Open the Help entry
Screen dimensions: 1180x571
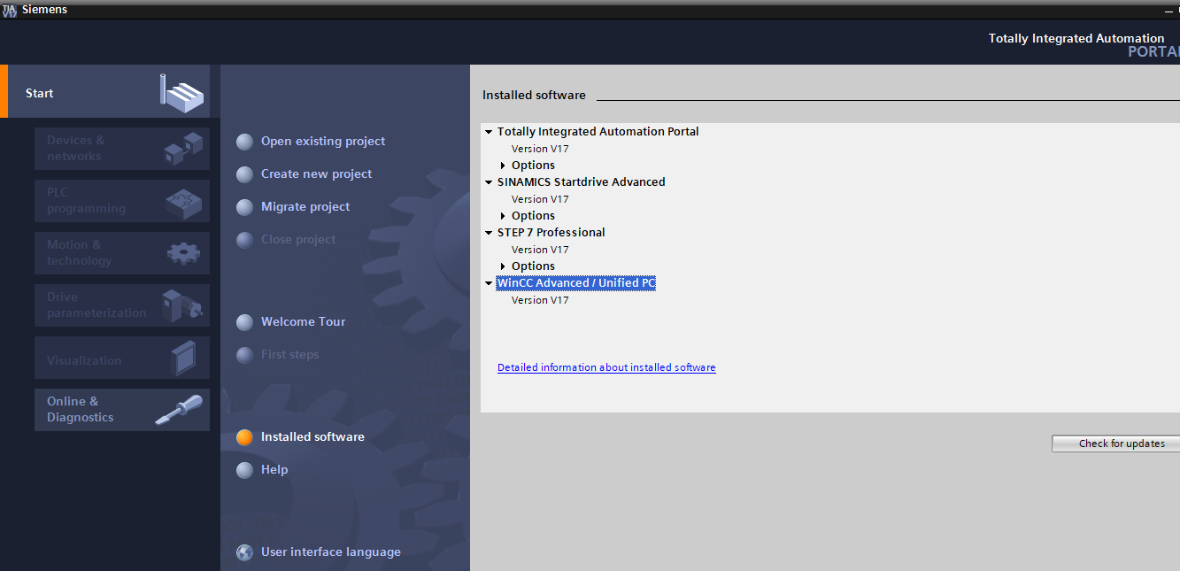[274, 469]
